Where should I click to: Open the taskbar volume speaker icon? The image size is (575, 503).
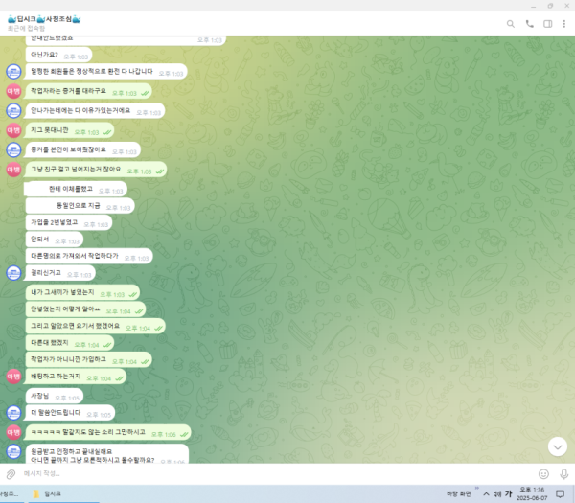(497, 493)
